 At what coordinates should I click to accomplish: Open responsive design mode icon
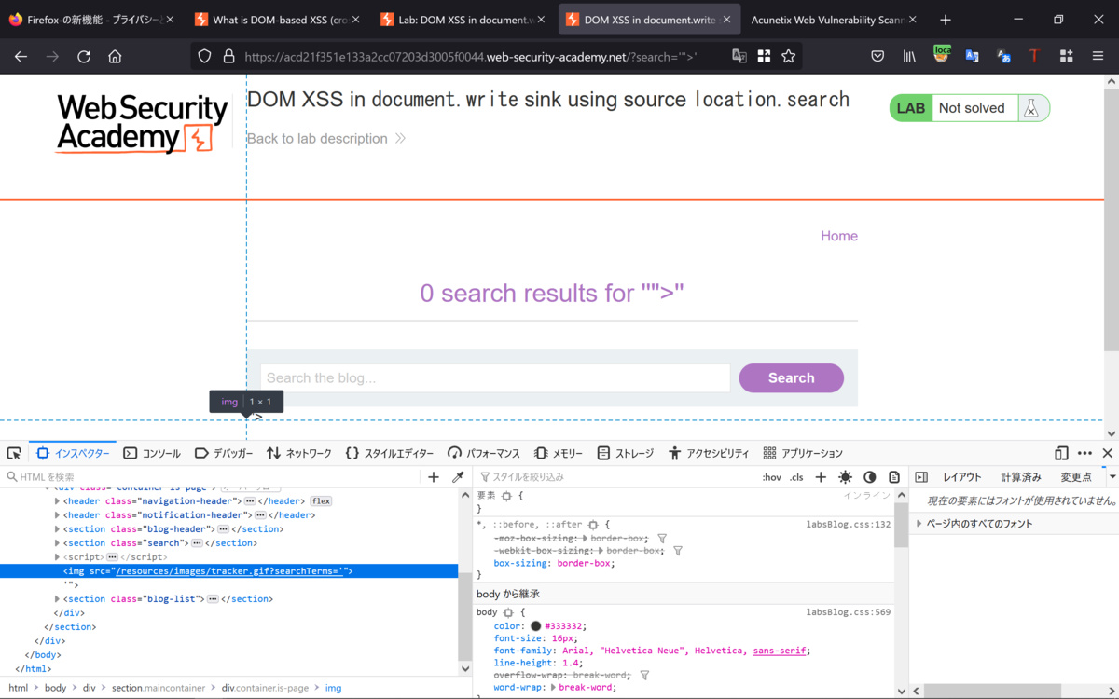tap(1061, 453)
